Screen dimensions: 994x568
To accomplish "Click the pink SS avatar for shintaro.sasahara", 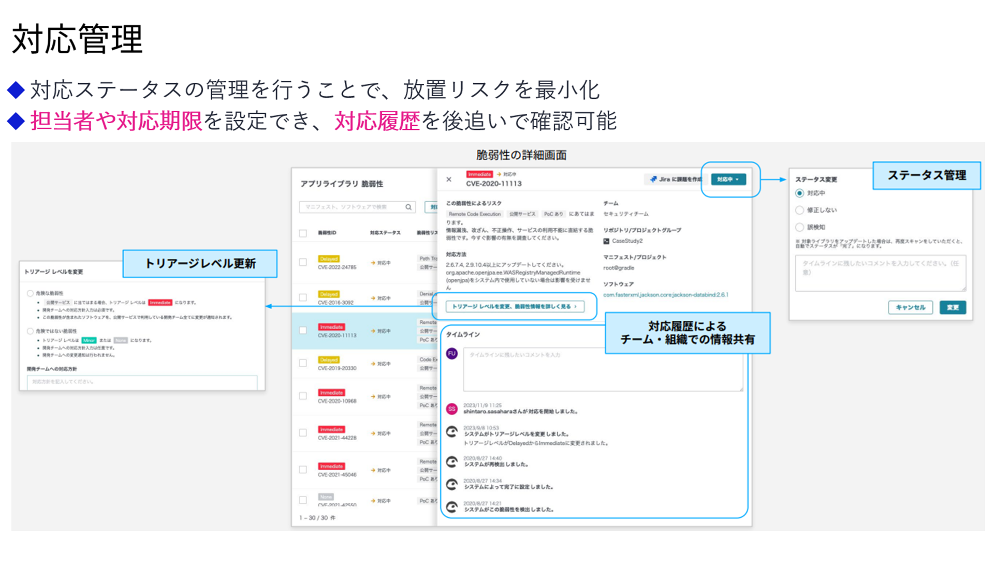I will click(452, 409).
